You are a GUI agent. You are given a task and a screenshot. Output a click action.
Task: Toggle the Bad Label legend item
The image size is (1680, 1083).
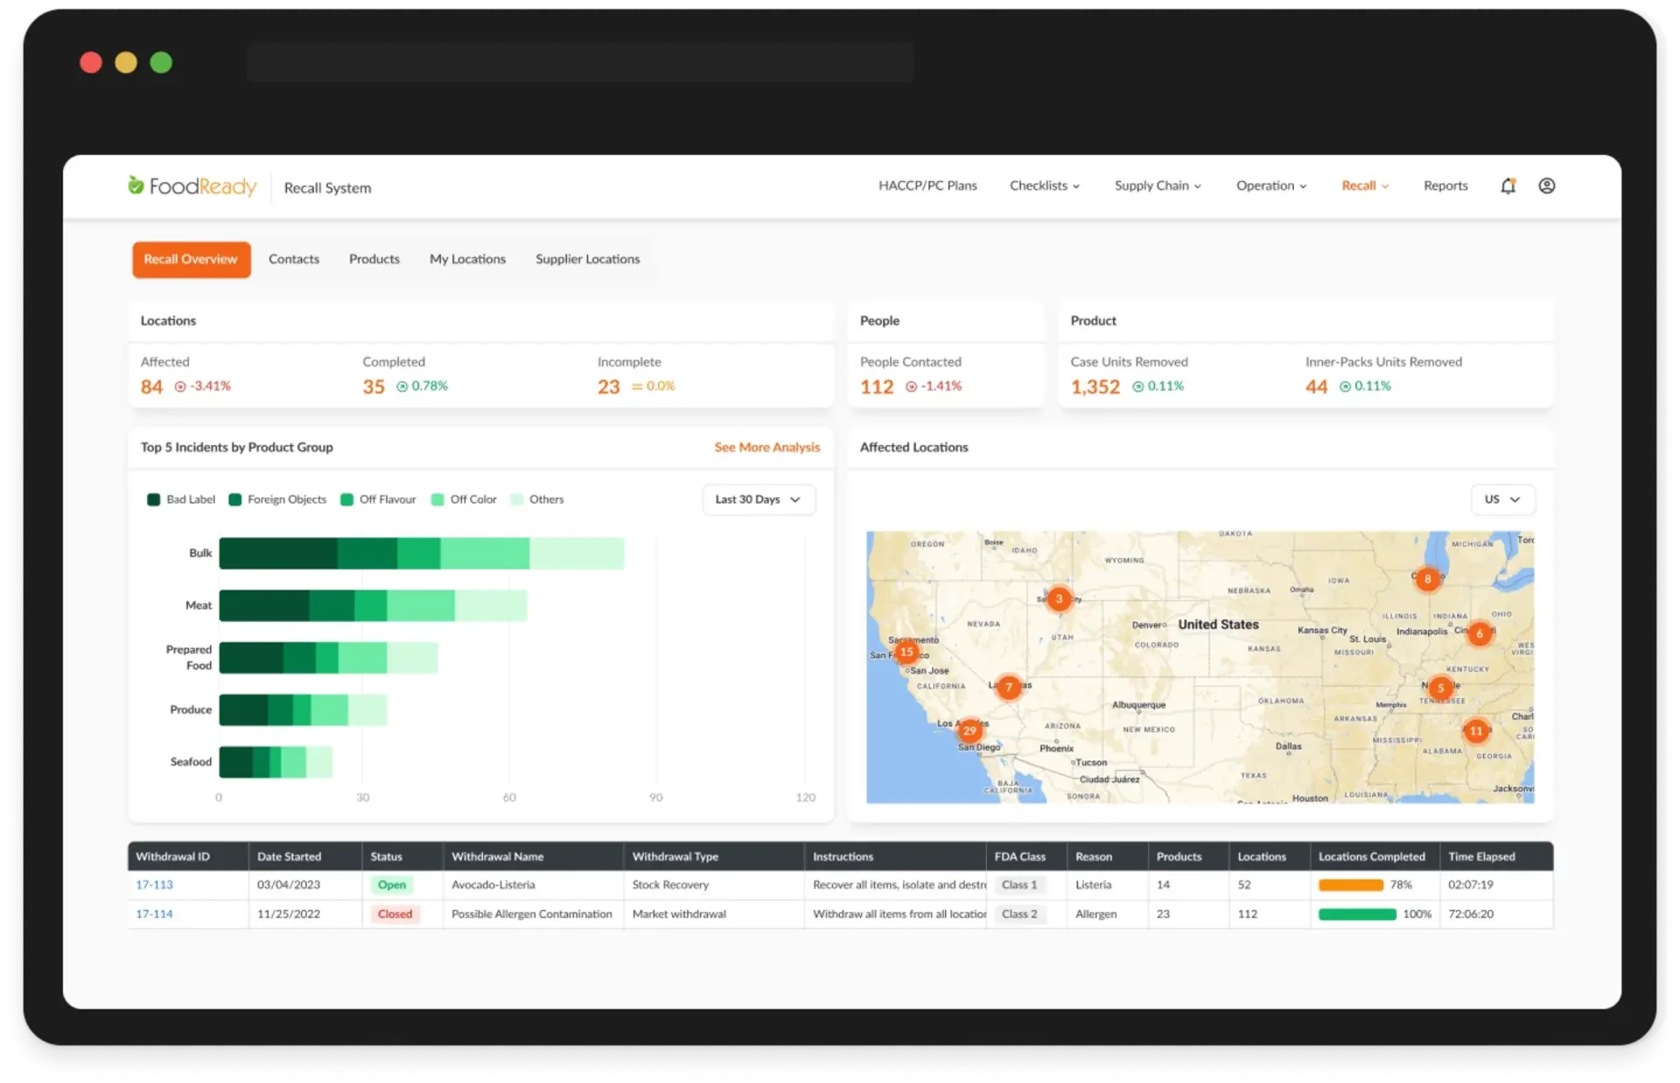[x=180, y=500]
